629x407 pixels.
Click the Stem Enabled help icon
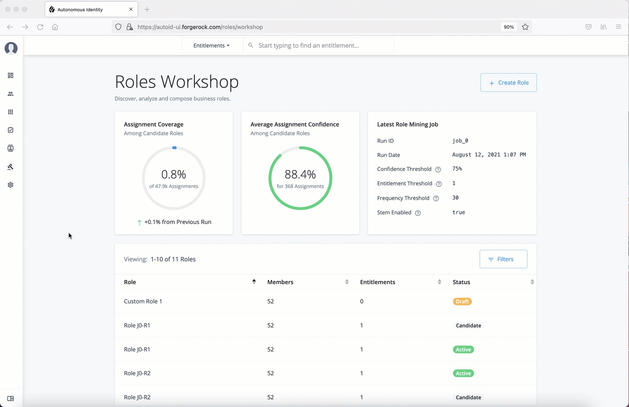tap(417, 213)
